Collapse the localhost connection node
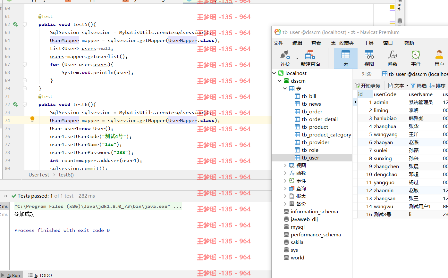This screenshot has height=278, width=448. pos(274,73)
